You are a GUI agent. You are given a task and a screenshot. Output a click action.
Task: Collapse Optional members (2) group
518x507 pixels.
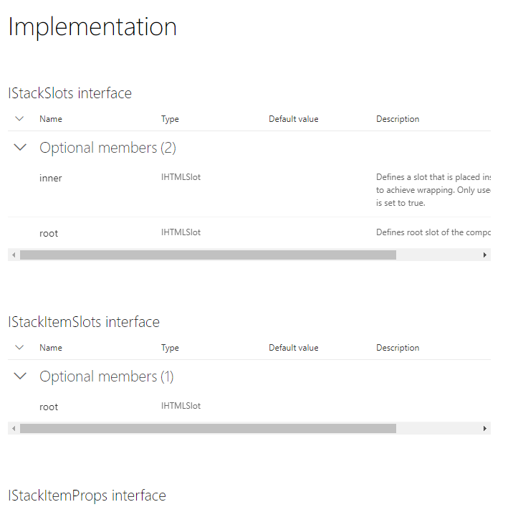point(20,147)
